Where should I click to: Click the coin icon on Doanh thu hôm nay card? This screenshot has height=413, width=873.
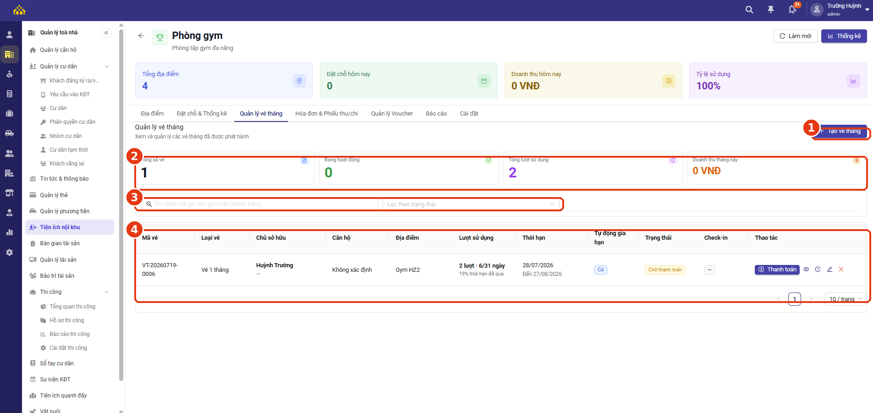point(669,81)
